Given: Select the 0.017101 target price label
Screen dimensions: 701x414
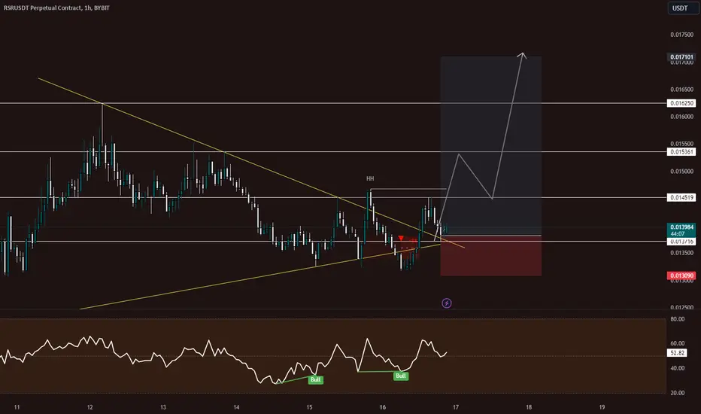Looking at the screenshot, I should [681, 57].
